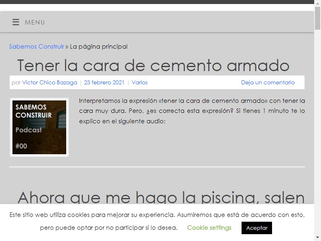Open the Varios category link
This screenshot has height=241, width=321.
[140, 82]
